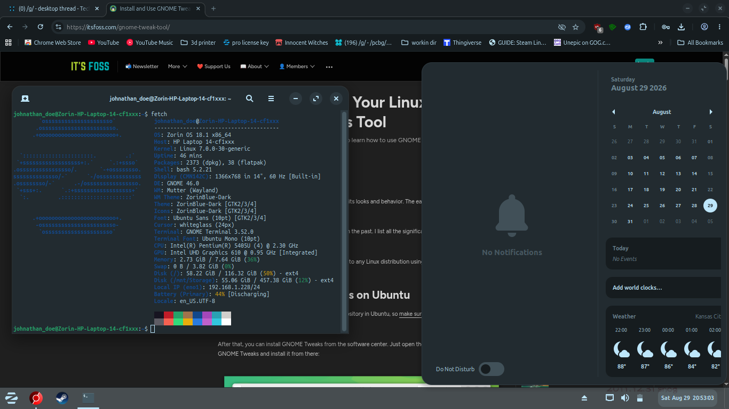The width and height of the screenshot is (729, 409).
Task: Bookmark this page with the star icon
Action: [x=575, y=27]
